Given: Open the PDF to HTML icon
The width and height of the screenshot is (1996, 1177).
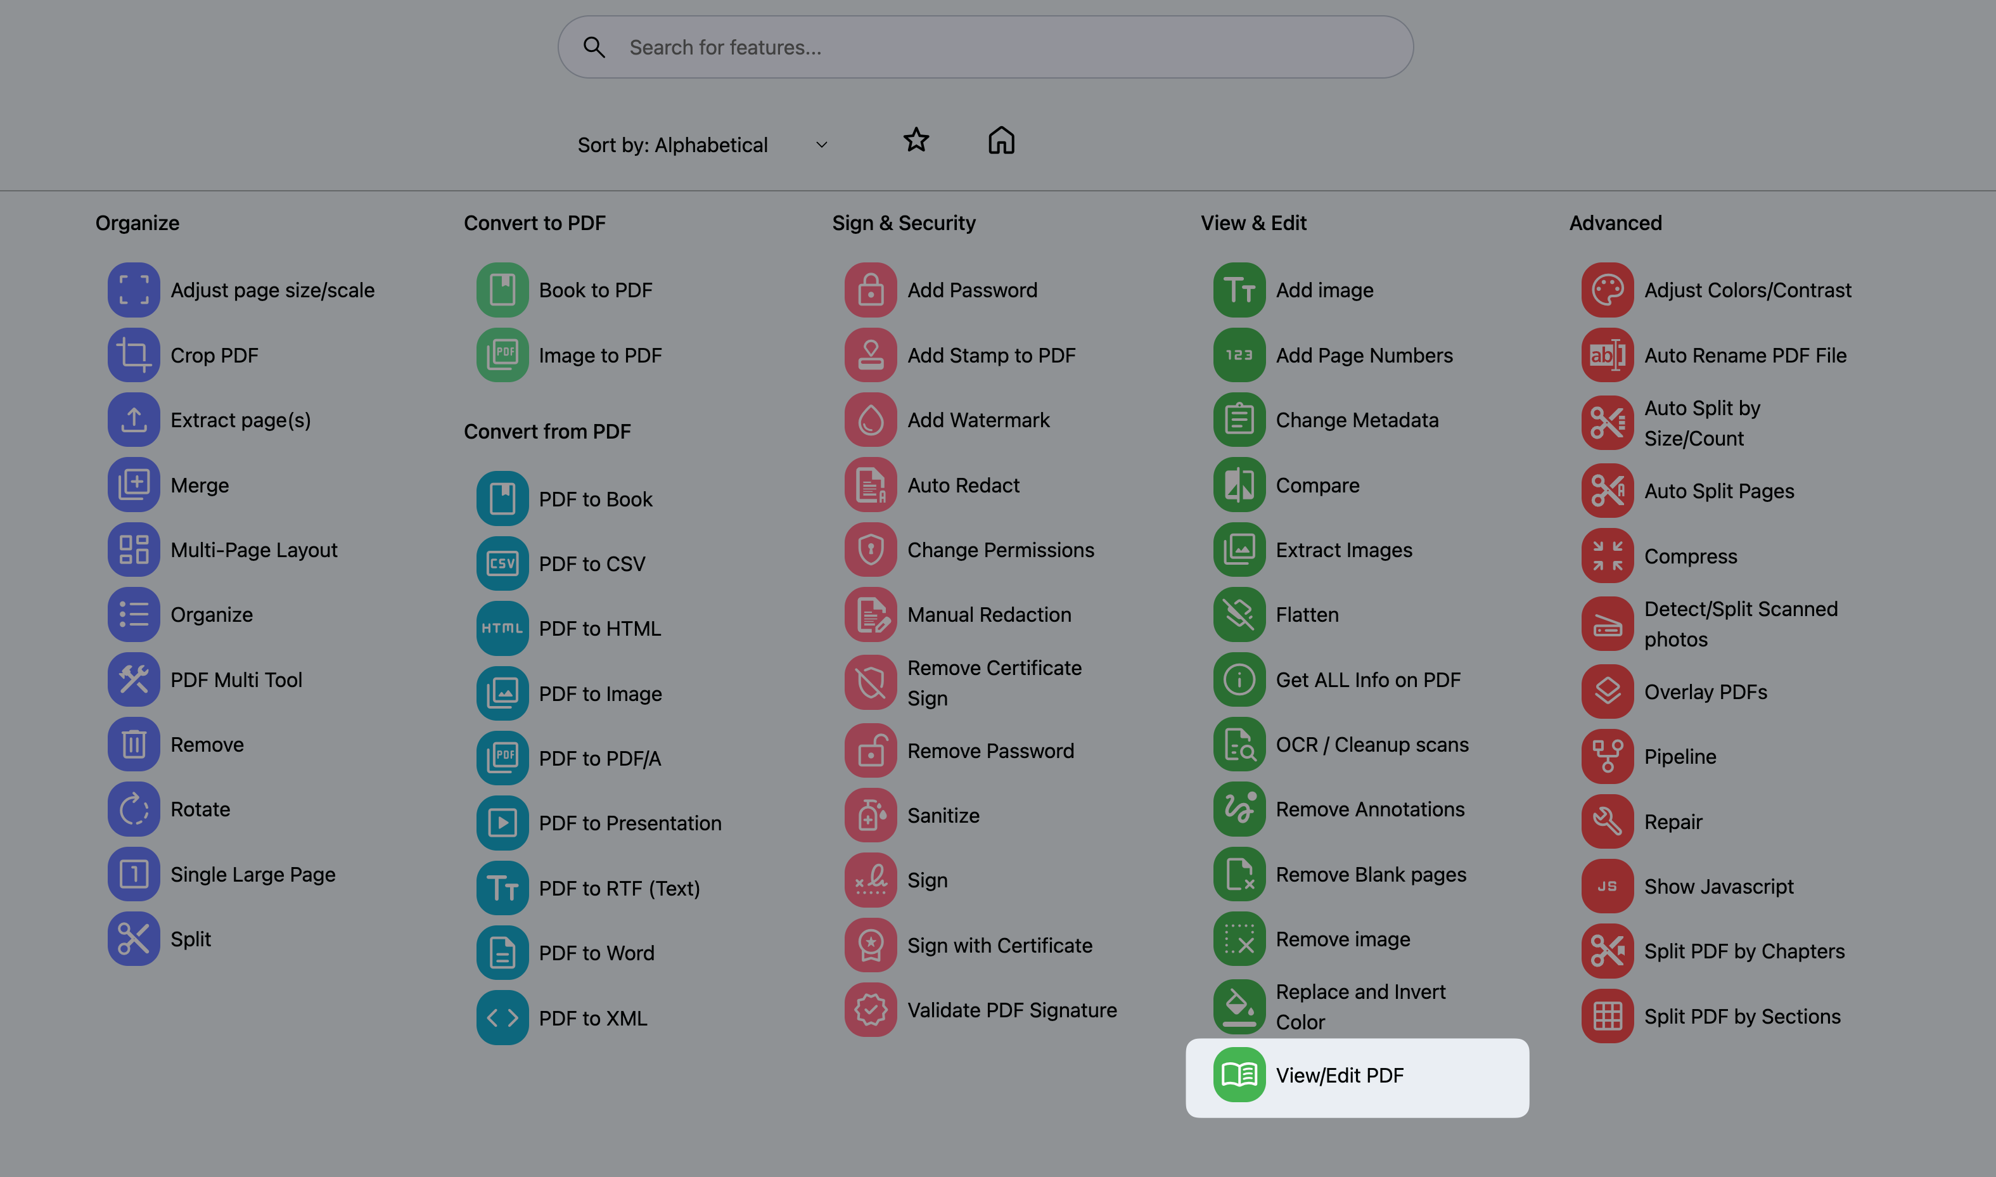Looking at the screenshot, I should tap(502, 628).
